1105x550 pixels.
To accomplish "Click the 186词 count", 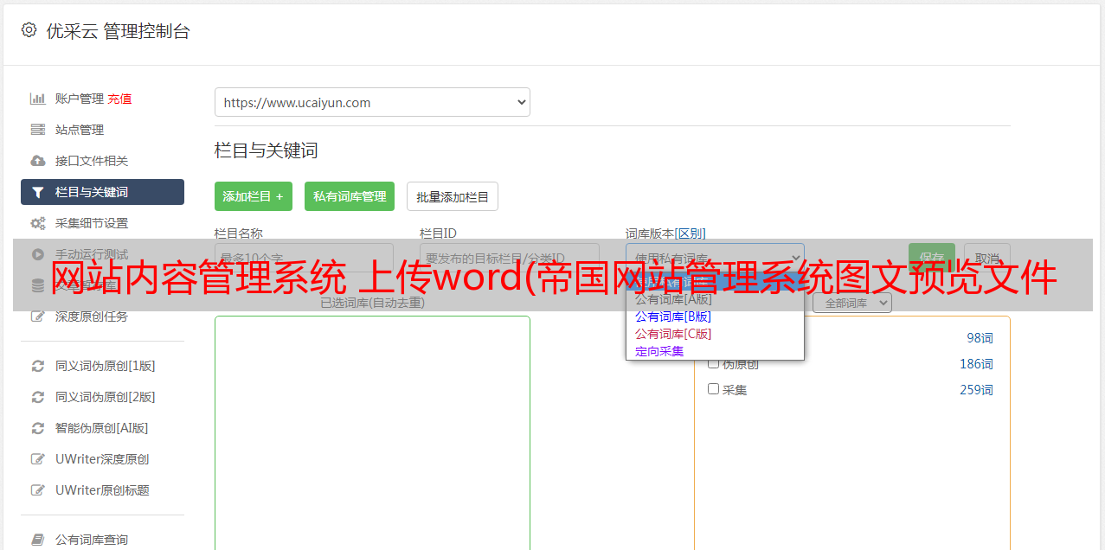I will tap(976, 364).
